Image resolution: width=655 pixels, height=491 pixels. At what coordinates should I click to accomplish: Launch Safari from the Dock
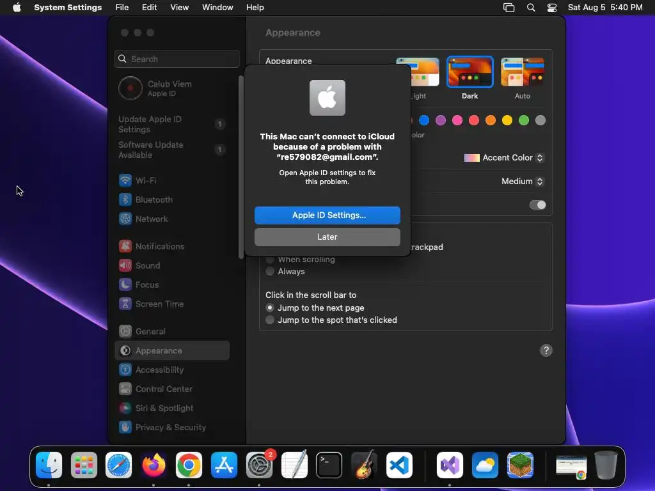118,465
